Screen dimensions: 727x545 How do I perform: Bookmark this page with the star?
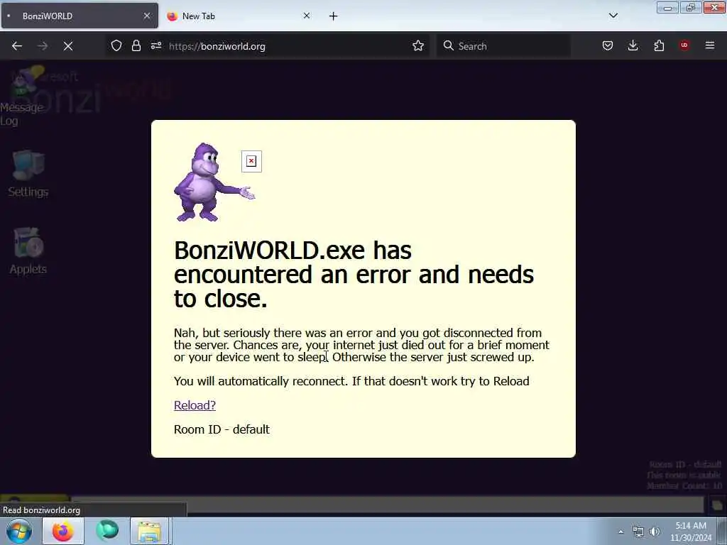tap(418, 46)
